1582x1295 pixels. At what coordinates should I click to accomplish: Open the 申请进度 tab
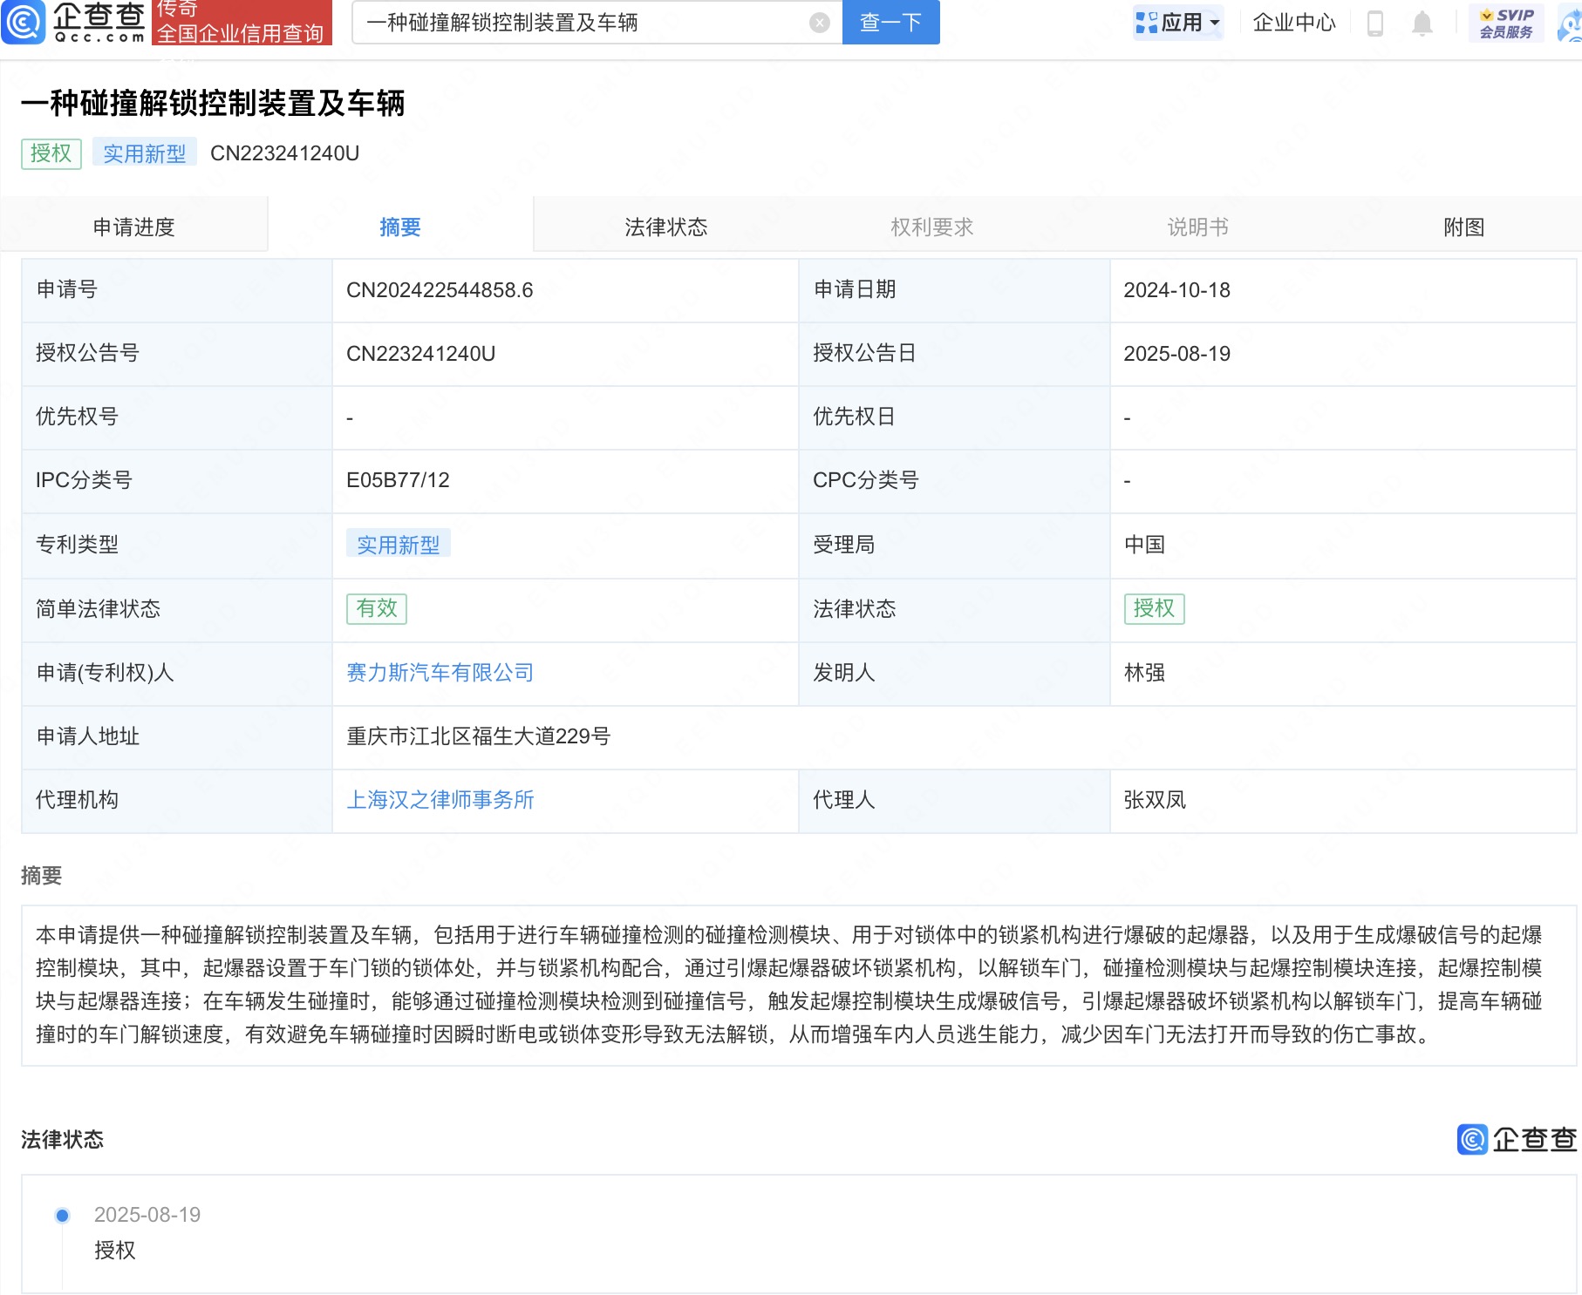click(133, 227)
